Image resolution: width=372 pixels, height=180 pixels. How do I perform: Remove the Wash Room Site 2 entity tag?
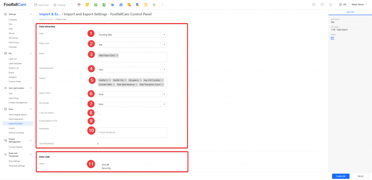click(117, 55)
